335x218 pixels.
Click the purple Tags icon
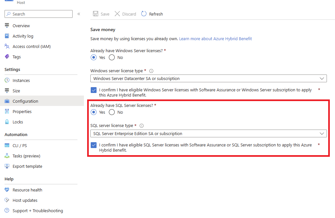7,57
